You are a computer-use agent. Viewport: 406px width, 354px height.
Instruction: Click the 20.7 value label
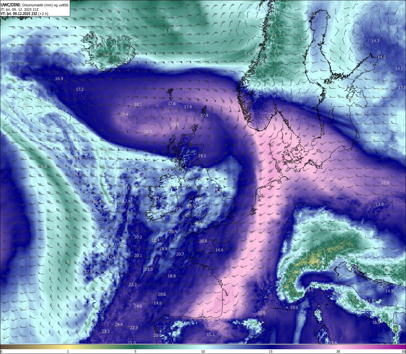point(180,254)
